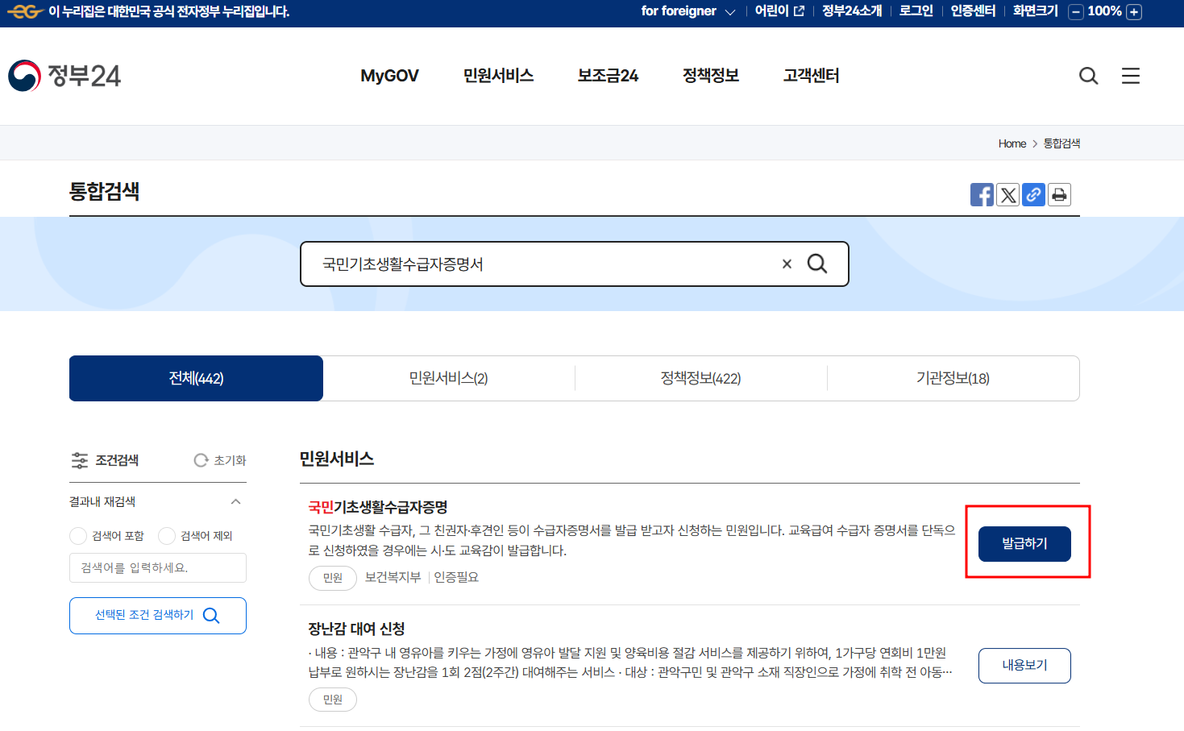Increase screen size with the + control

coord(1134,12)
